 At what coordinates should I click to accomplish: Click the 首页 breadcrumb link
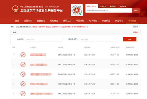12,27
